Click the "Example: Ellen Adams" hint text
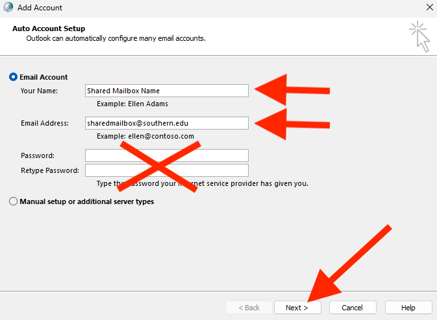Image resolution: width=437 pixels, height=320 pixels. click(x=132, y=104)
